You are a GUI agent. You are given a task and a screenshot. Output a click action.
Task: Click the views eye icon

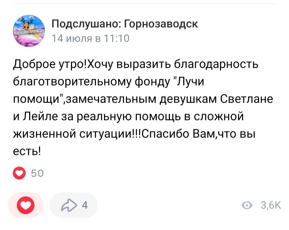click(247, 205)
